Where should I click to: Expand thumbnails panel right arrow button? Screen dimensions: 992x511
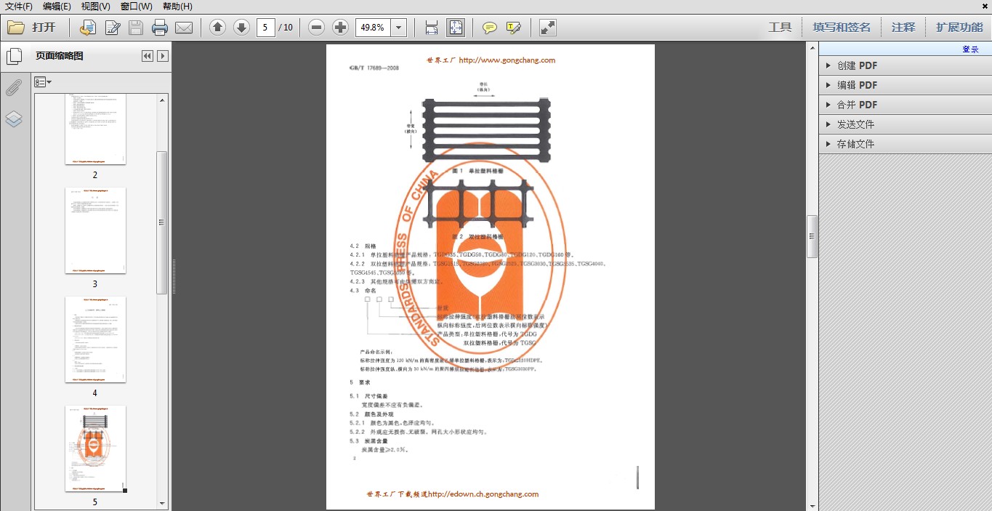(x=163, y=56)
